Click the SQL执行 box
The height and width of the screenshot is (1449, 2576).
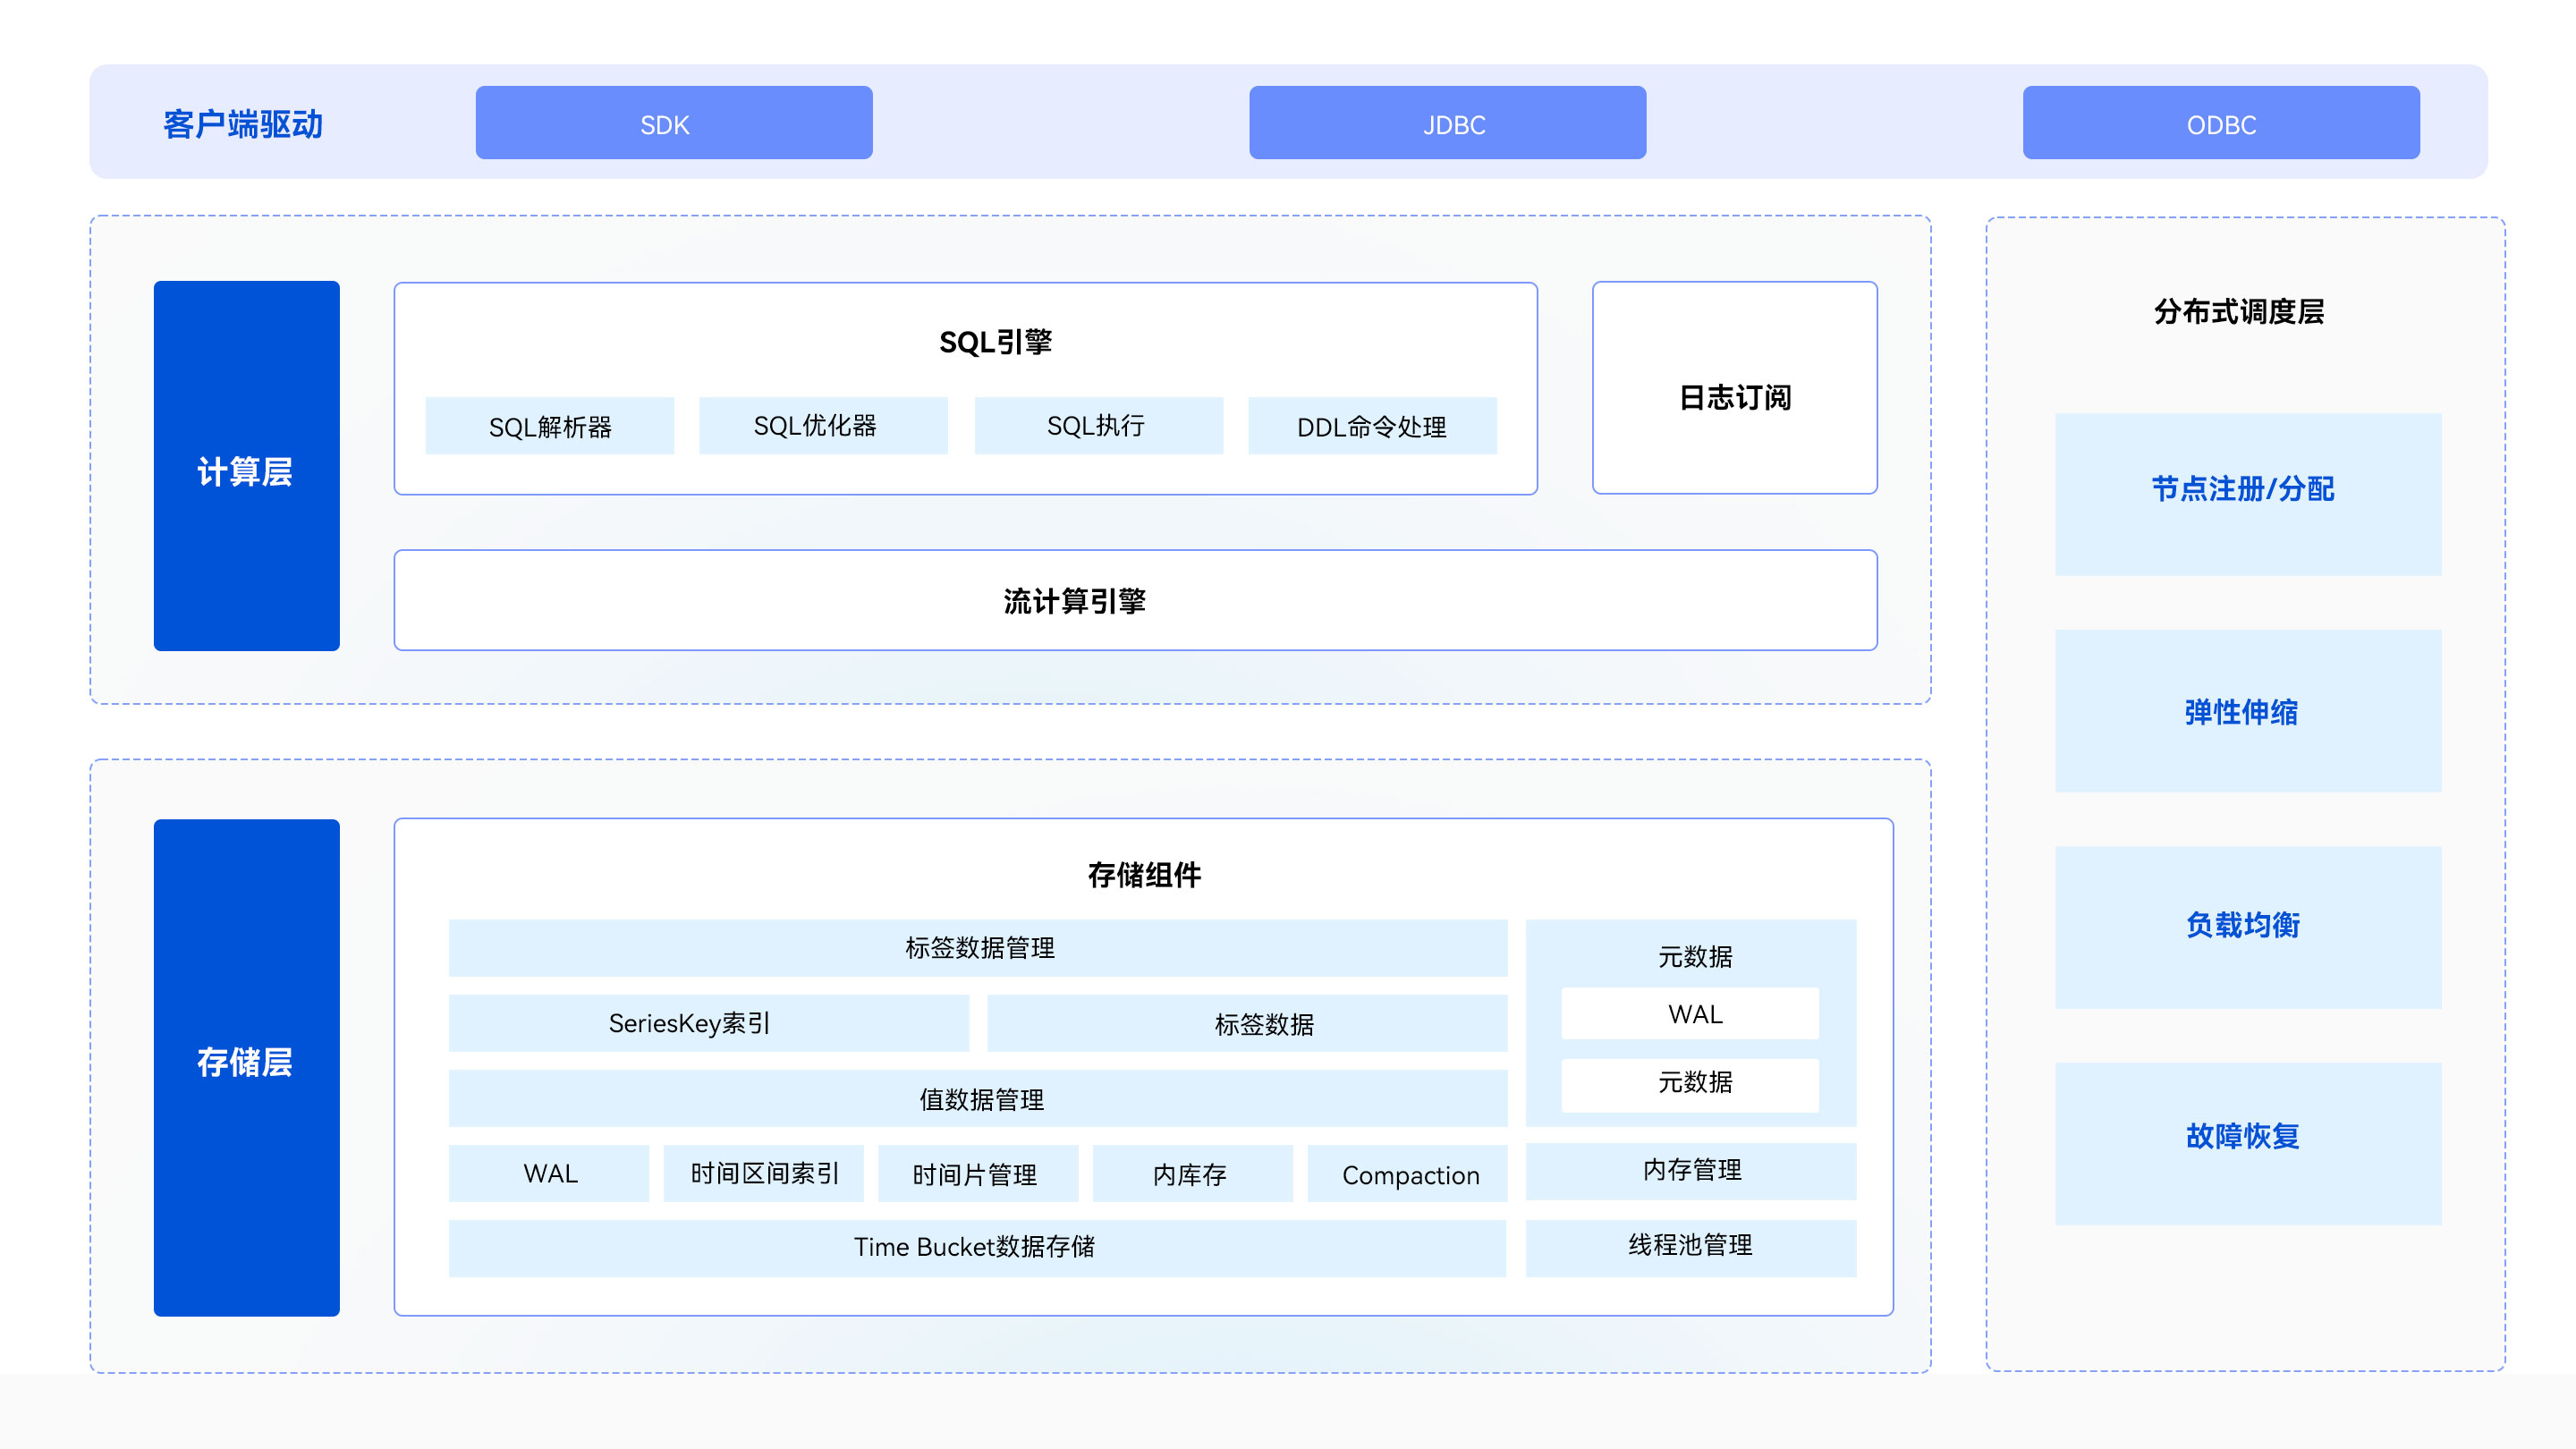pyautogui.click(x=1098, y=426)
